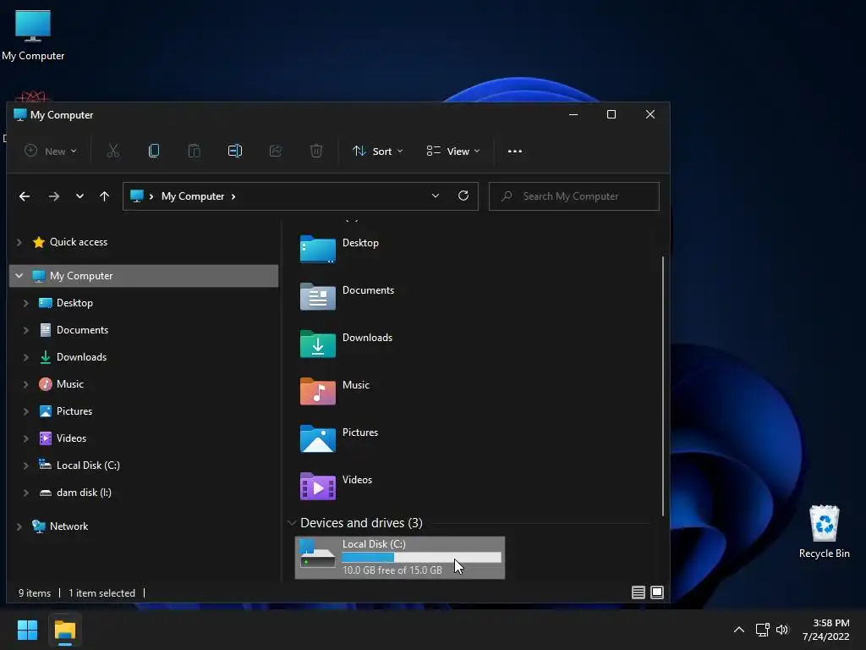Click the Search My Computer field

coord(574,196)
